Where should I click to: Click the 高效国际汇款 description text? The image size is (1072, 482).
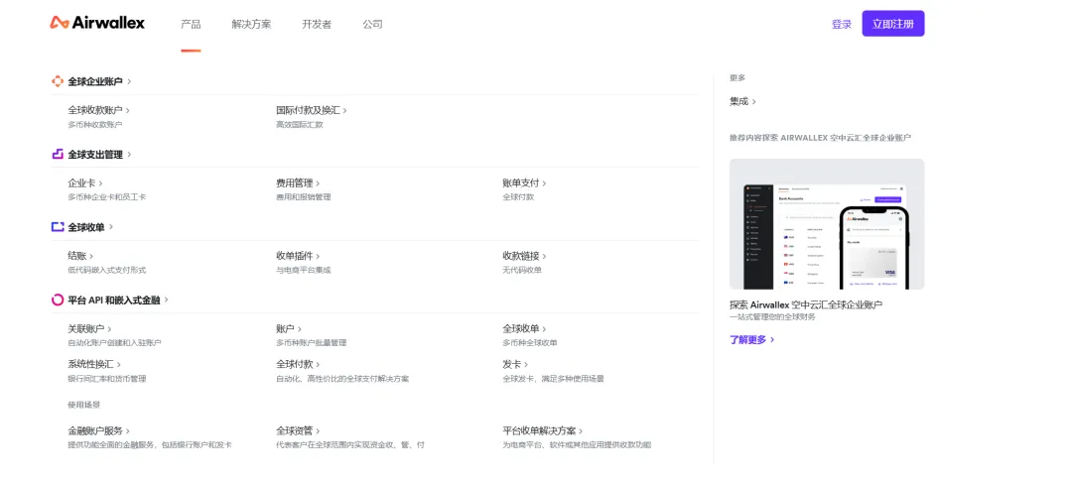300,125
